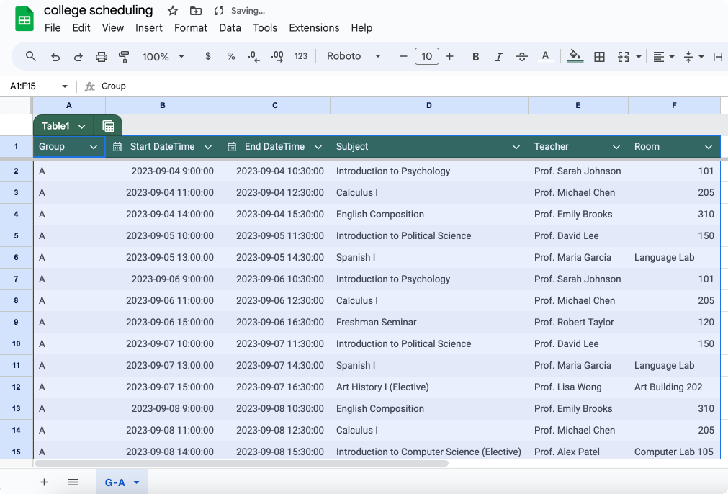Image resolution: width=728 pixels, height=494 pixels.
Task: Select the Freshman Seminar cell
Action: pyautogui.click(x=429, y=322)
